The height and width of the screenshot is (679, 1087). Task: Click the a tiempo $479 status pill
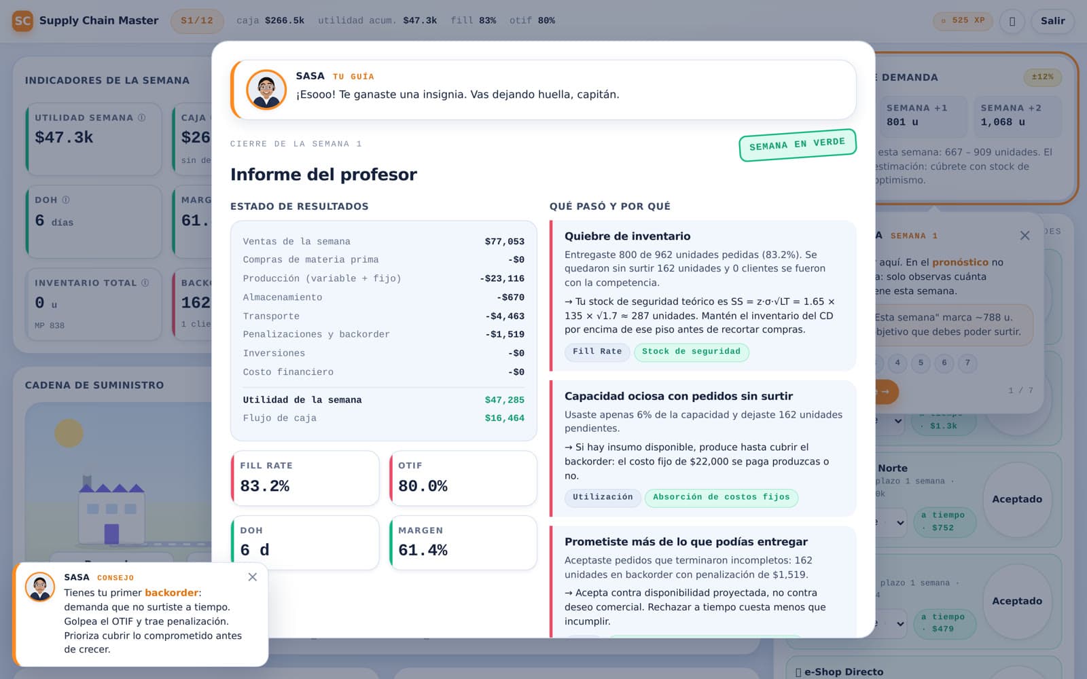click(x=944, y=623)
